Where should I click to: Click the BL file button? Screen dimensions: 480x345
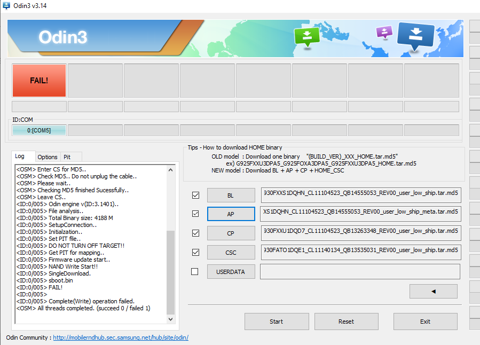(231, 195)
